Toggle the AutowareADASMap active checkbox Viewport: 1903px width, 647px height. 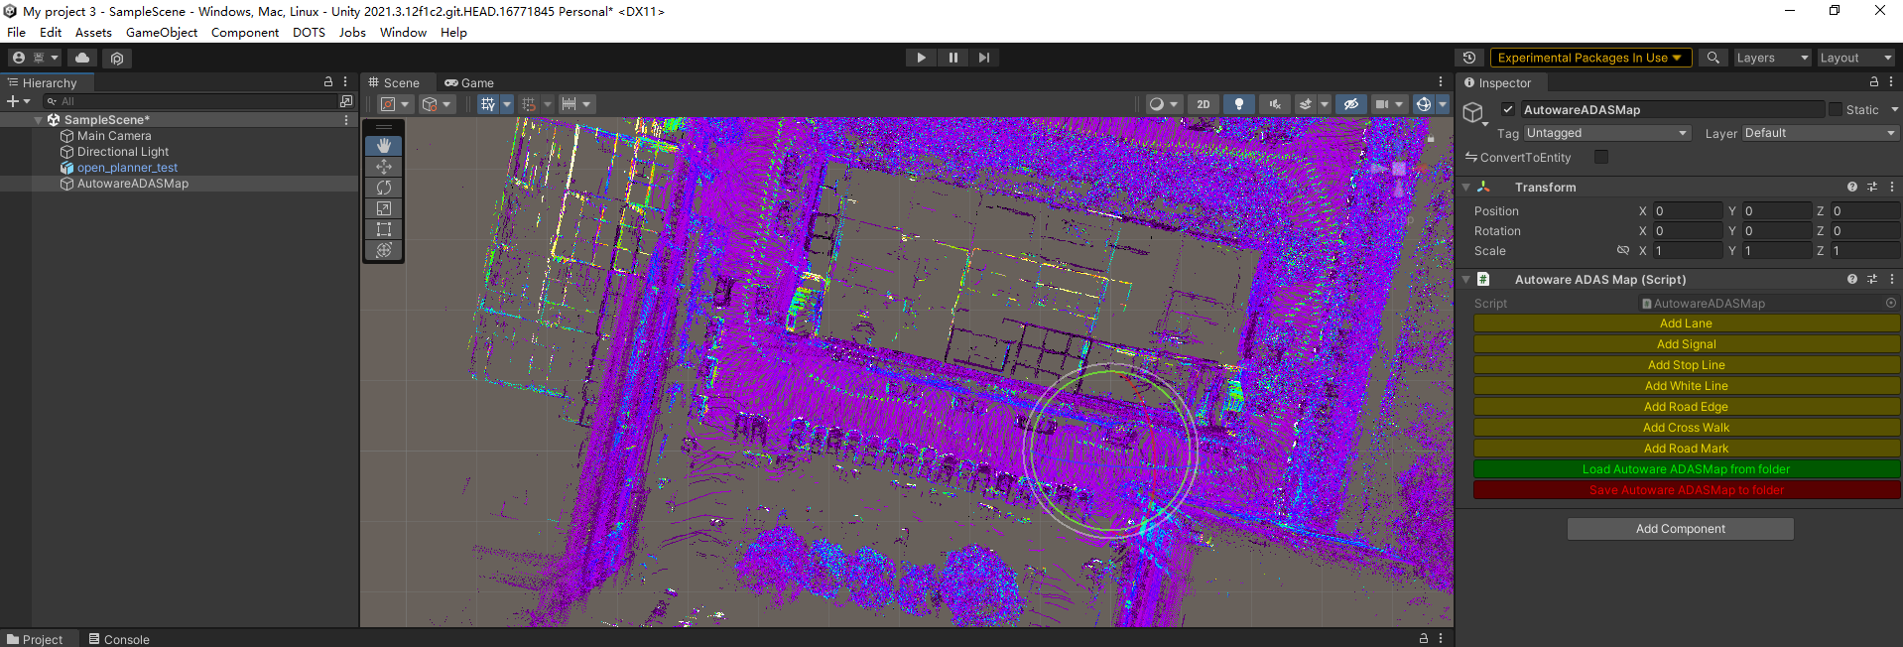(1508, 110)
